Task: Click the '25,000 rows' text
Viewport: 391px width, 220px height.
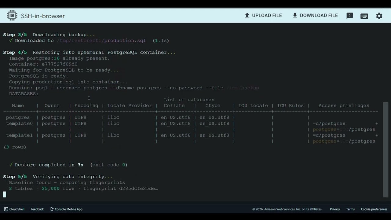Action: (58, 189)
